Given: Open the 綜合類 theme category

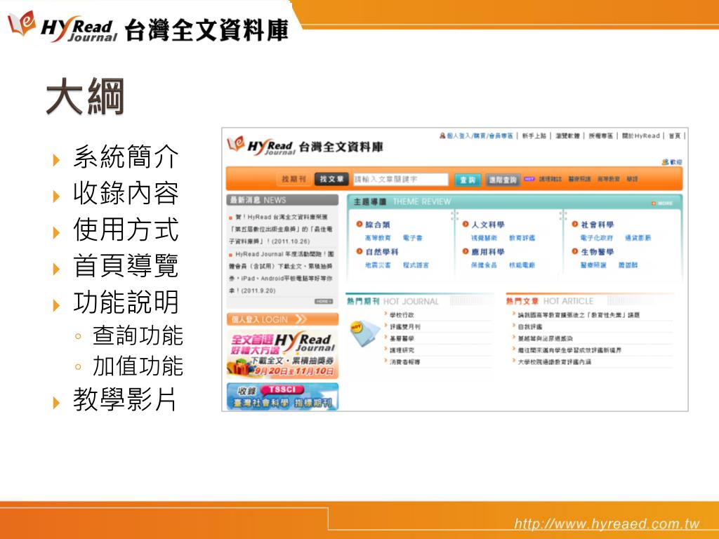Looking at the screenshot, I should [377, 225].
